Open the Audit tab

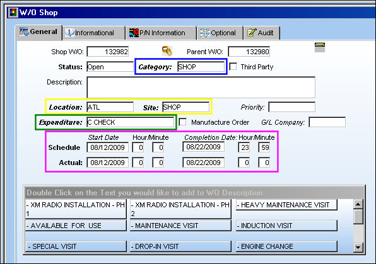[262, 33]
